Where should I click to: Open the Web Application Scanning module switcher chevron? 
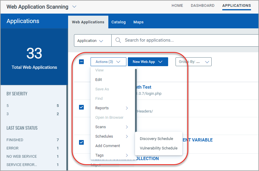pyautogui.click(x=74, y=6)
